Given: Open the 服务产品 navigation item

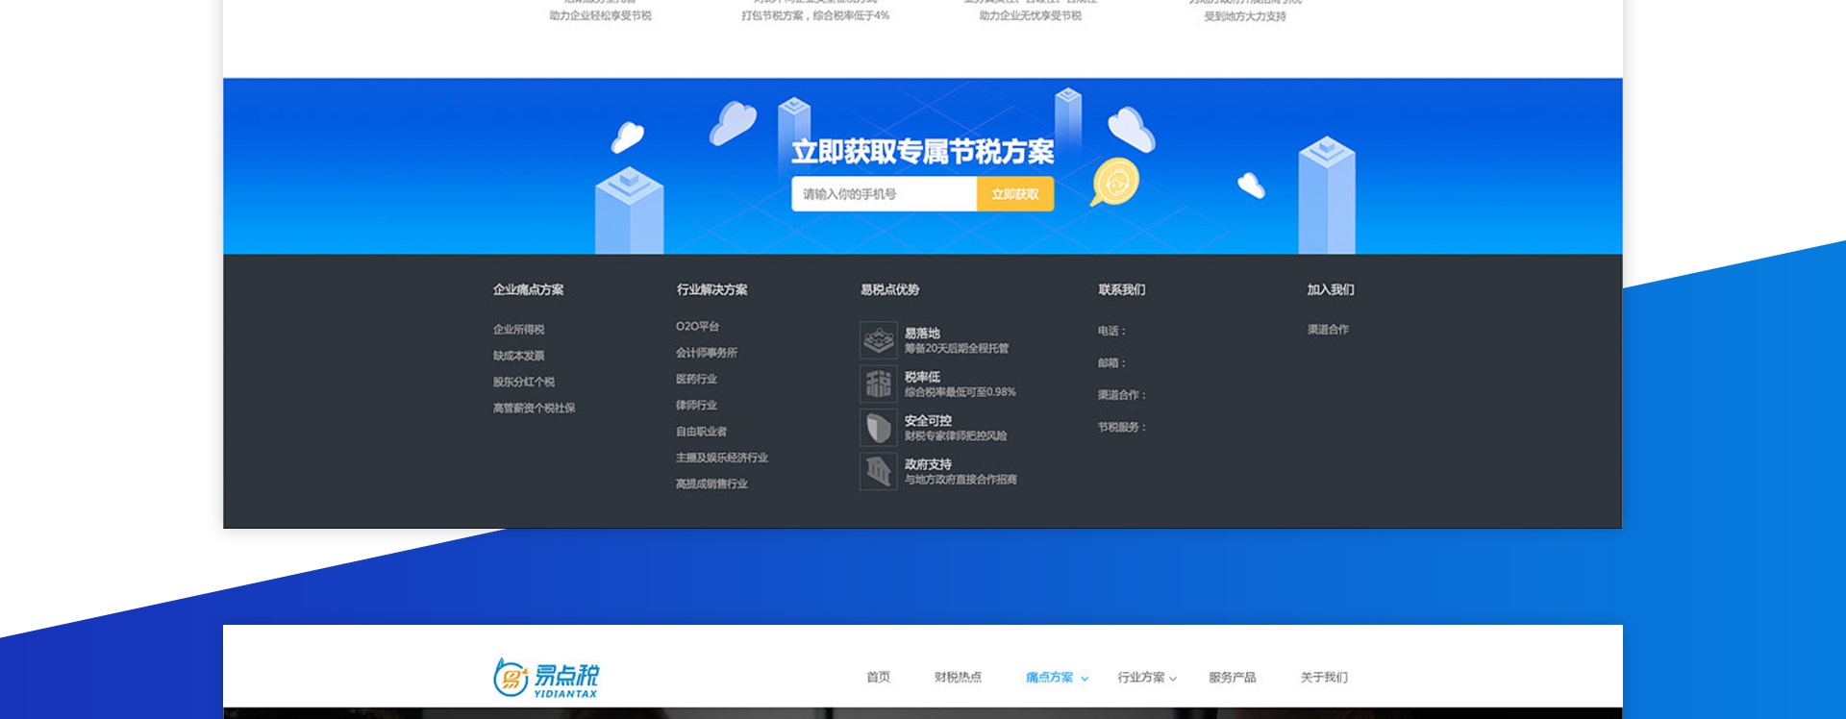Looking at the screenshot, I should 1232,678.
